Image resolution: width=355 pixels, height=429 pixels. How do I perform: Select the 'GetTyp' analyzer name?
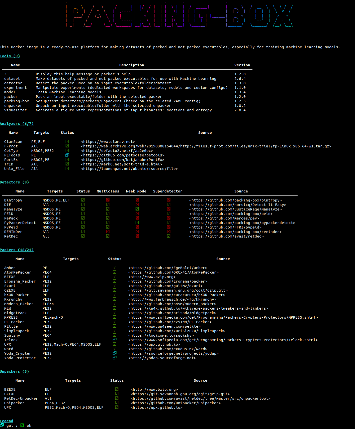tap(11, 151)
